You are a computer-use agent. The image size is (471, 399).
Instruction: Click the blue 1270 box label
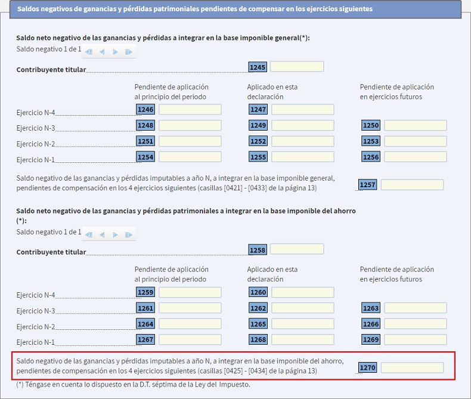click(x=367, y=367)
